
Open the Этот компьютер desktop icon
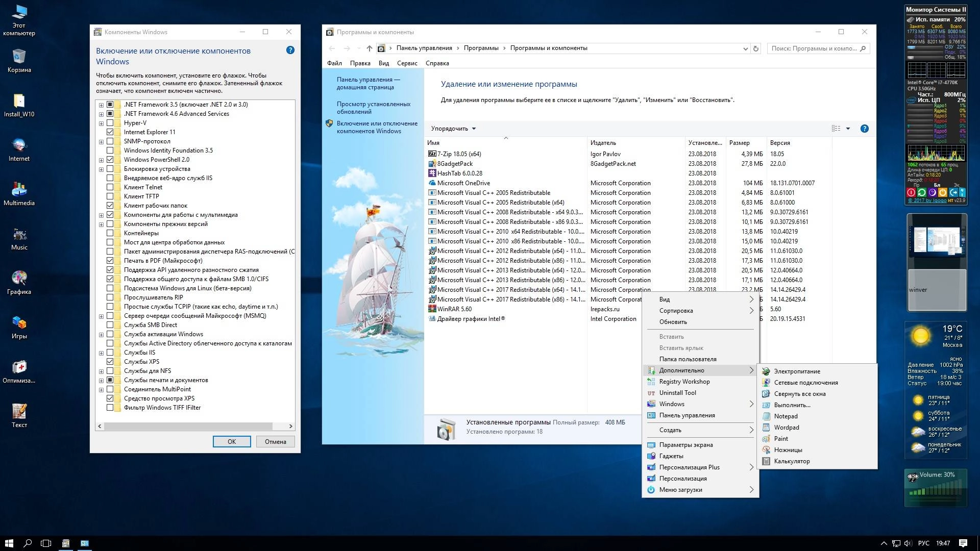19,20
